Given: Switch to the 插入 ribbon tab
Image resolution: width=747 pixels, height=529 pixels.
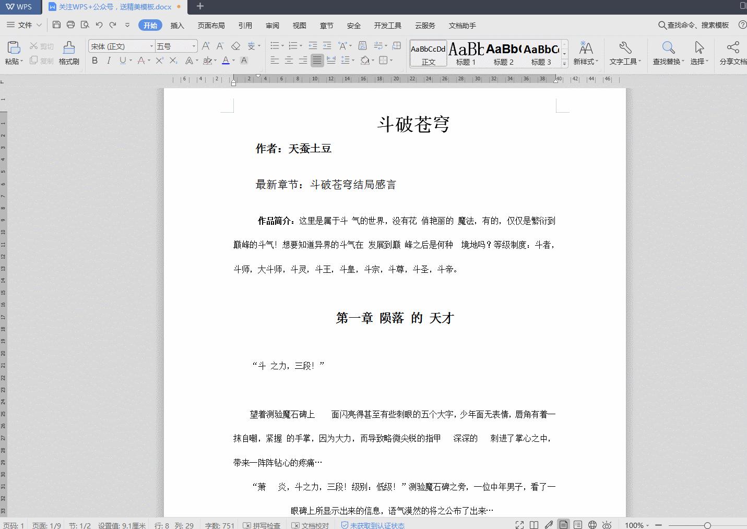Looking at the screenshot, I should click(x=177, y=25).
